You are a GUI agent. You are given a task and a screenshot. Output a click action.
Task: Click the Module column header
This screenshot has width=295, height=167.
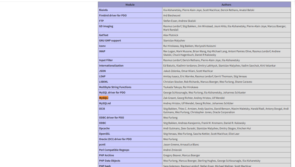[x=130, y=4]
